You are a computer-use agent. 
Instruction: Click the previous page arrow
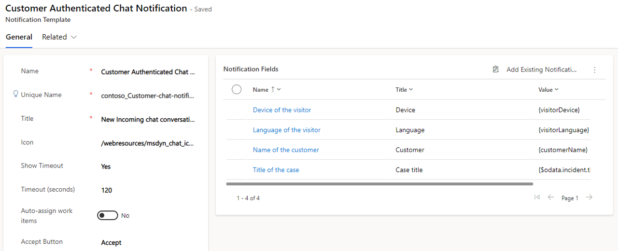[x=551, y=197]
